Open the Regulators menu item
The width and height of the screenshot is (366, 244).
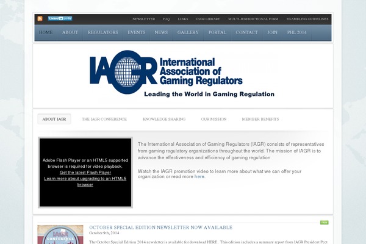tap(103, 32)
